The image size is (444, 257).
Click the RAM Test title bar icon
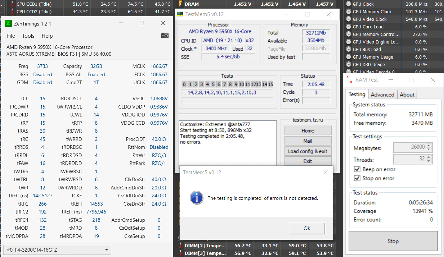click(x=349, y=80)
